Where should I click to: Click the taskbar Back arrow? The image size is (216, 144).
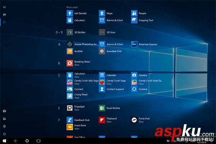coord(16,141)
